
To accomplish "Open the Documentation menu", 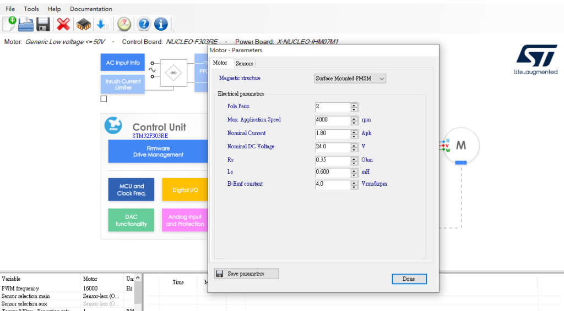I will (x=91, y=9).
